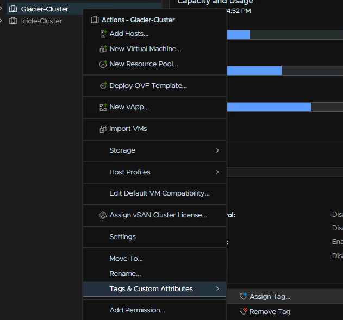
Task: Select Icicle-Cluster in inventory tree
Action: click(41, 21)
